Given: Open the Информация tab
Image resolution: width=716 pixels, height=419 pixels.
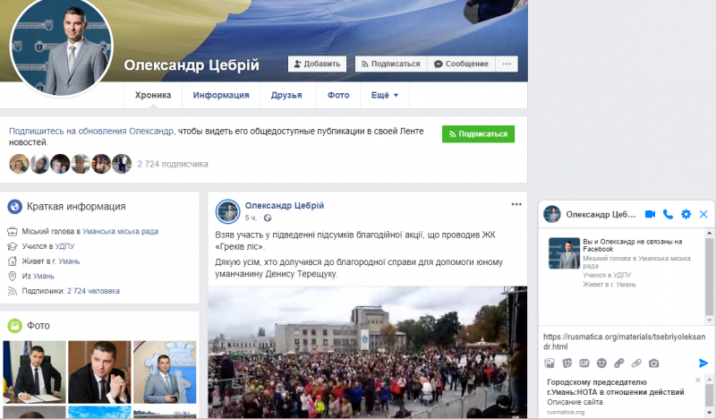Looking at the screenshot, I should (x=221, y=95).
